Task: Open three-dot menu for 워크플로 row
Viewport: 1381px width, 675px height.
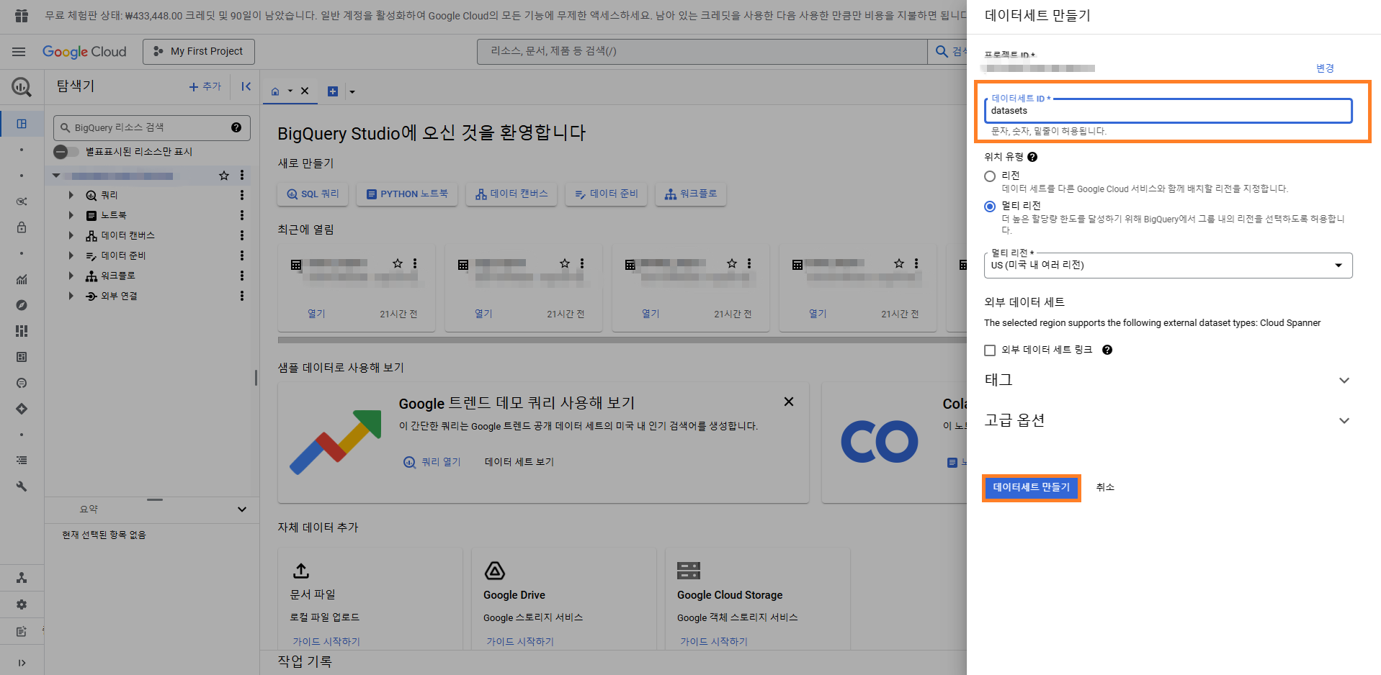Action: pos(242,276)
